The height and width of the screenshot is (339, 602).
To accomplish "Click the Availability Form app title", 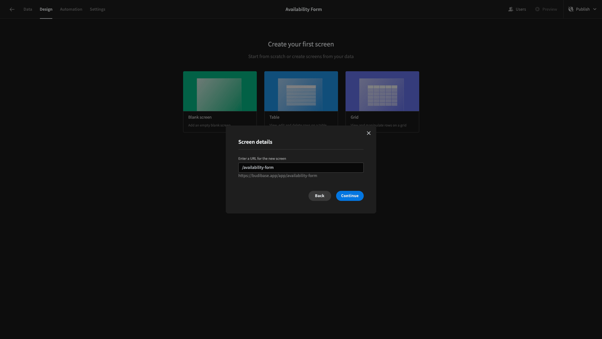I will click(x=304, y=9).
